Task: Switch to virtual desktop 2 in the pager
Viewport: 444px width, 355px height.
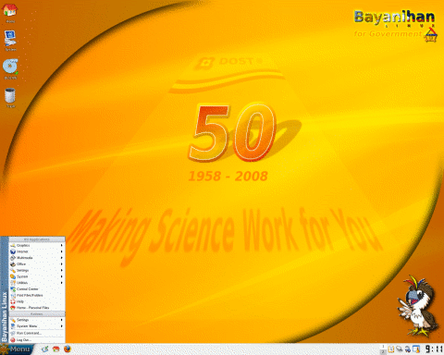Action: [383, 352]
